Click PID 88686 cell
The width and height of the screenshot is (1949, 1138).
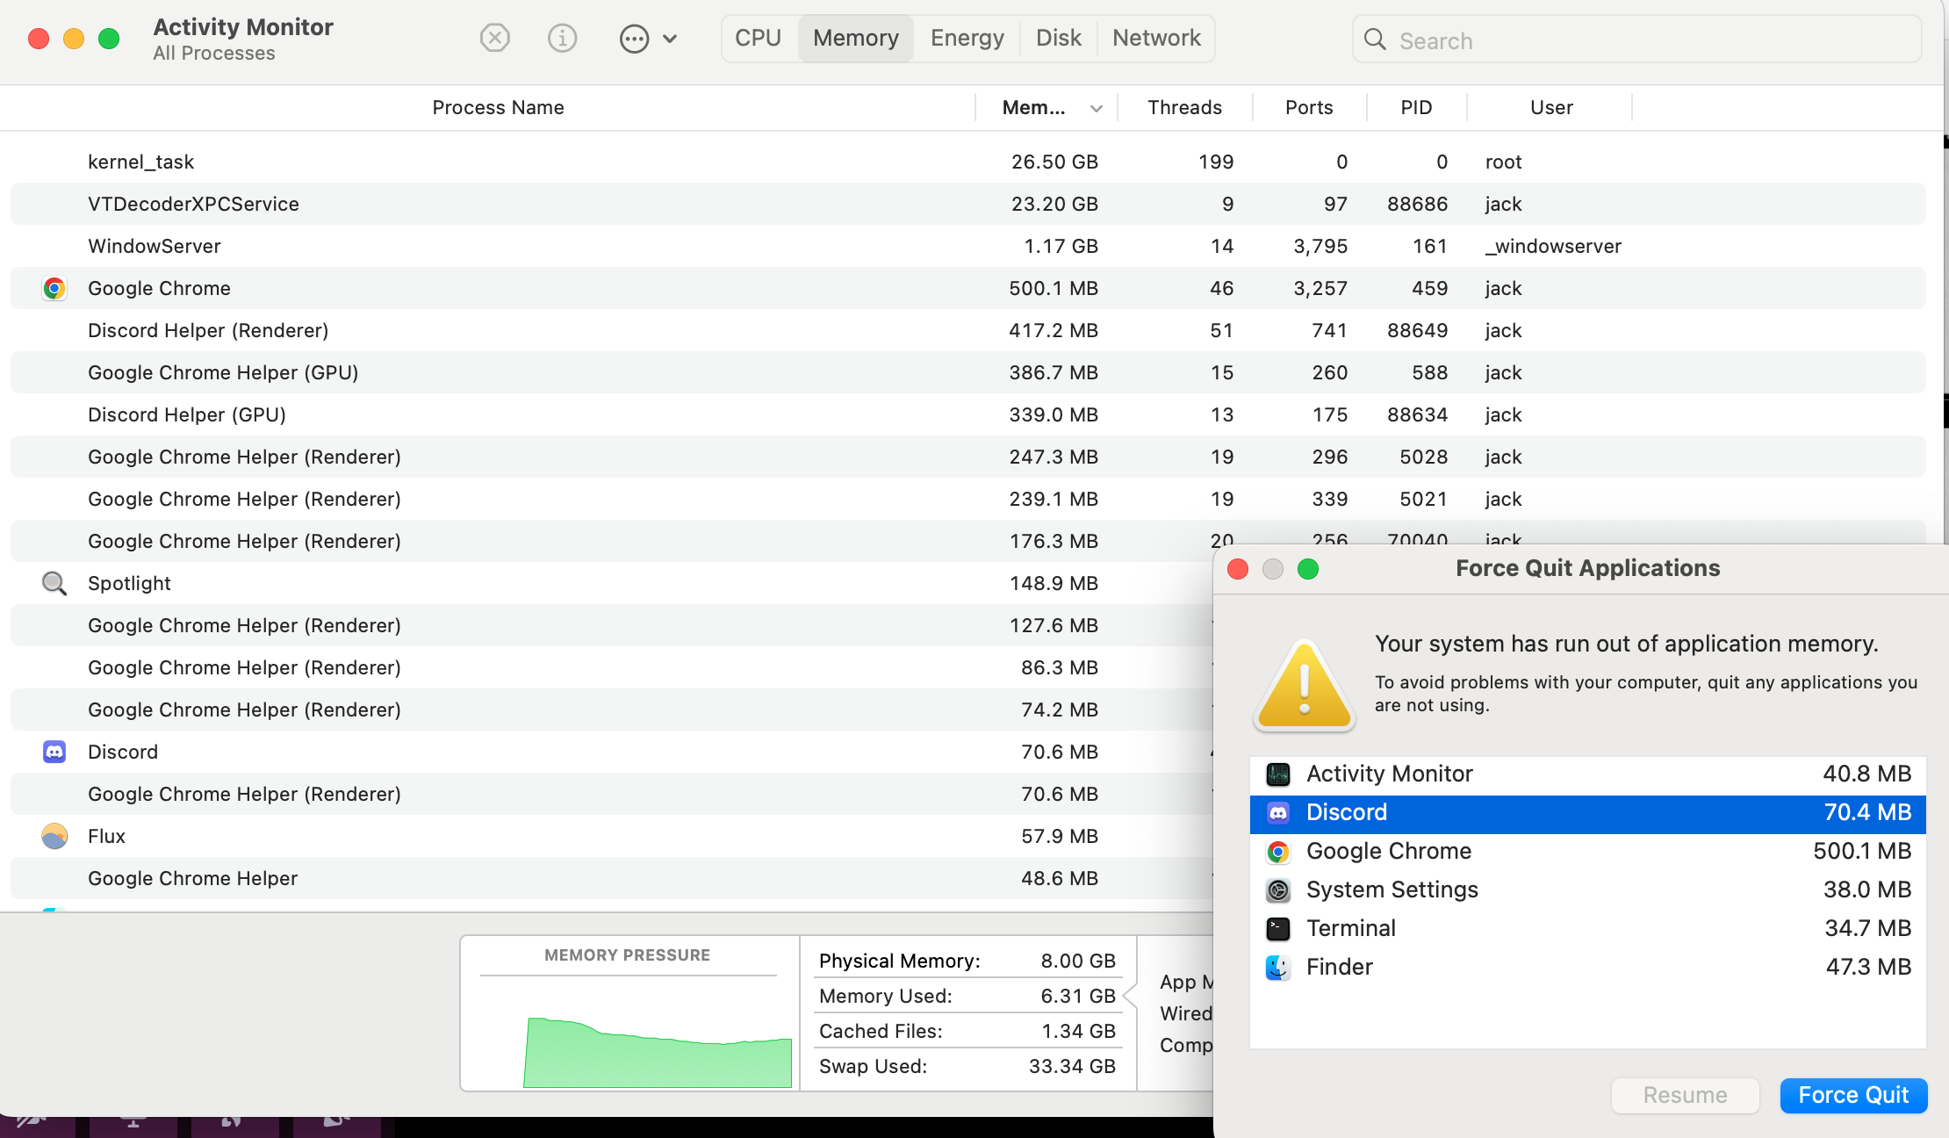pos(1417,204)
